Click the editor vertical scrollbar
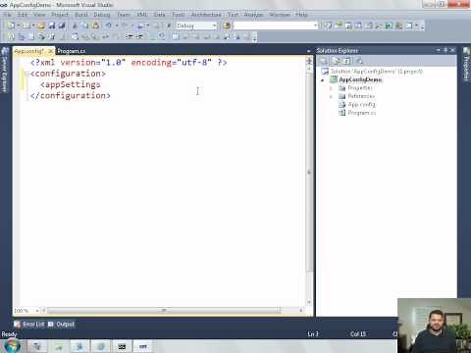 (x=309, y=186)
